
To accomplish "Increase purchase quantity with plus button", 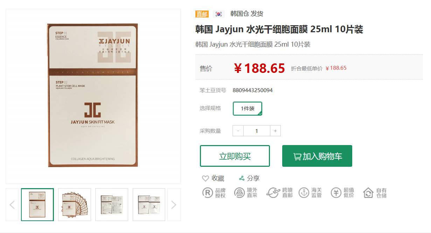I will pos(275,131).
